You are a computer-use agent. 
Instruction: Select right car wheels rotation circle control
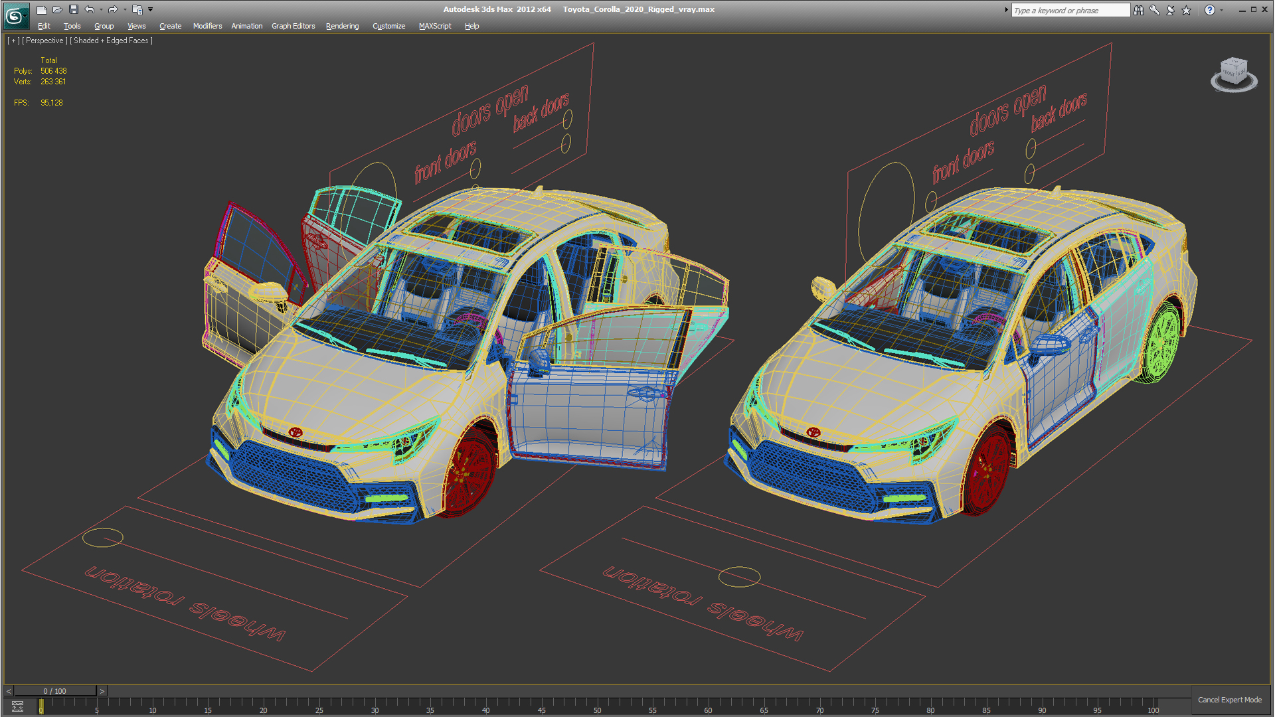pos(739,577)
